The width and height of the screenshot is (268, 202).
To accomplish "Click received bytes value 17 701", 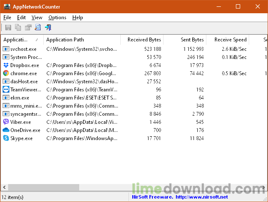I will pyautogui.click(x=154, y=138).
